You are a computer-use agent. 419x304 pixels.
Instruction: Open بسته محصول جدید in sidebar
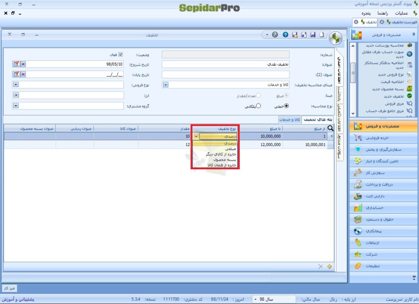pyautogui.click(x=388, y=89)
